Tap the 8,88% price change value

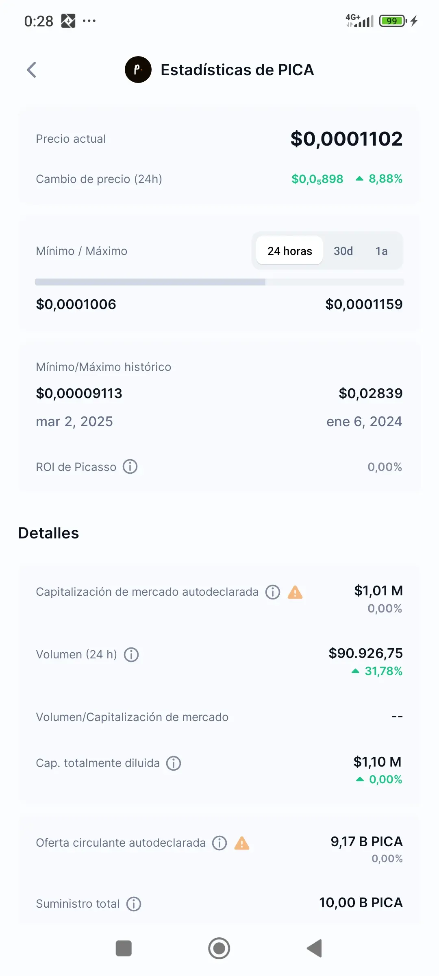(x=385, y=179)
